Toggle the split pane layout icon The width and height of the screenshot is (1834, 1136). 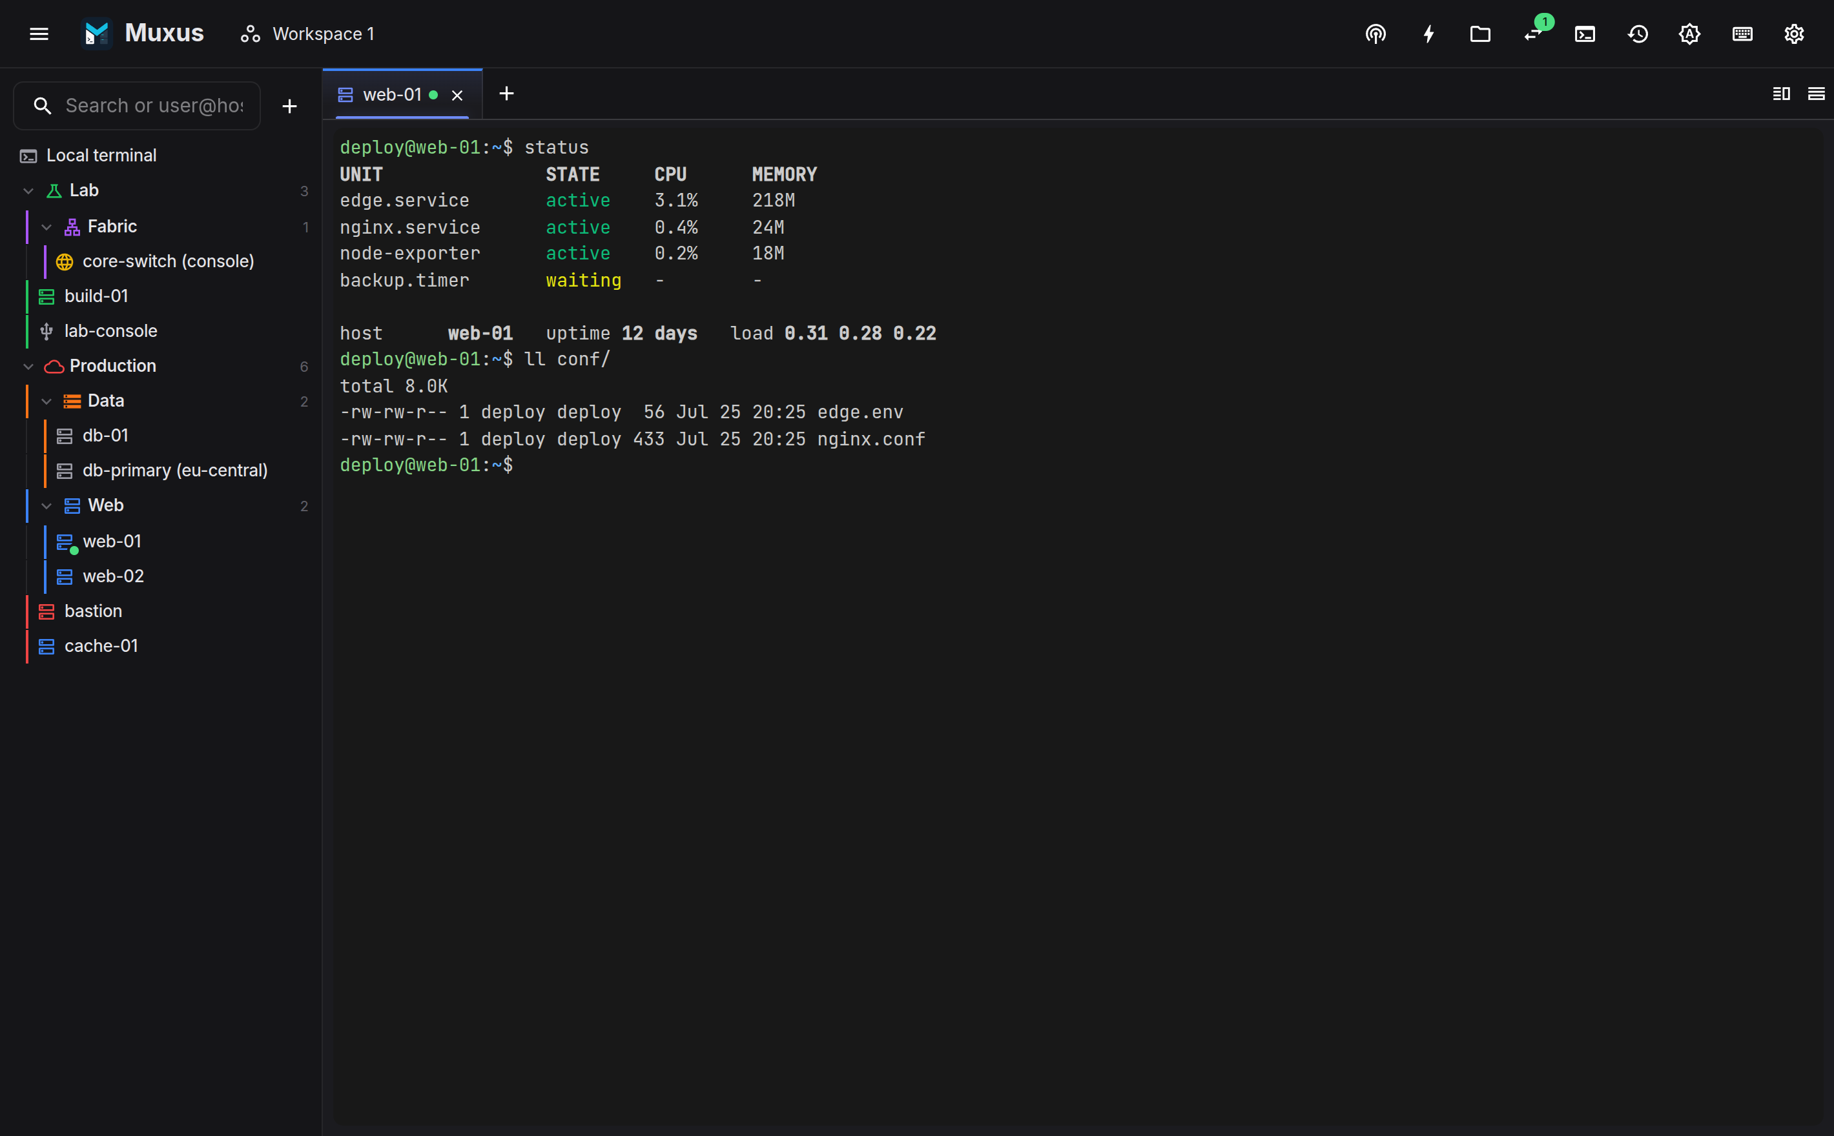[1780, 94]
